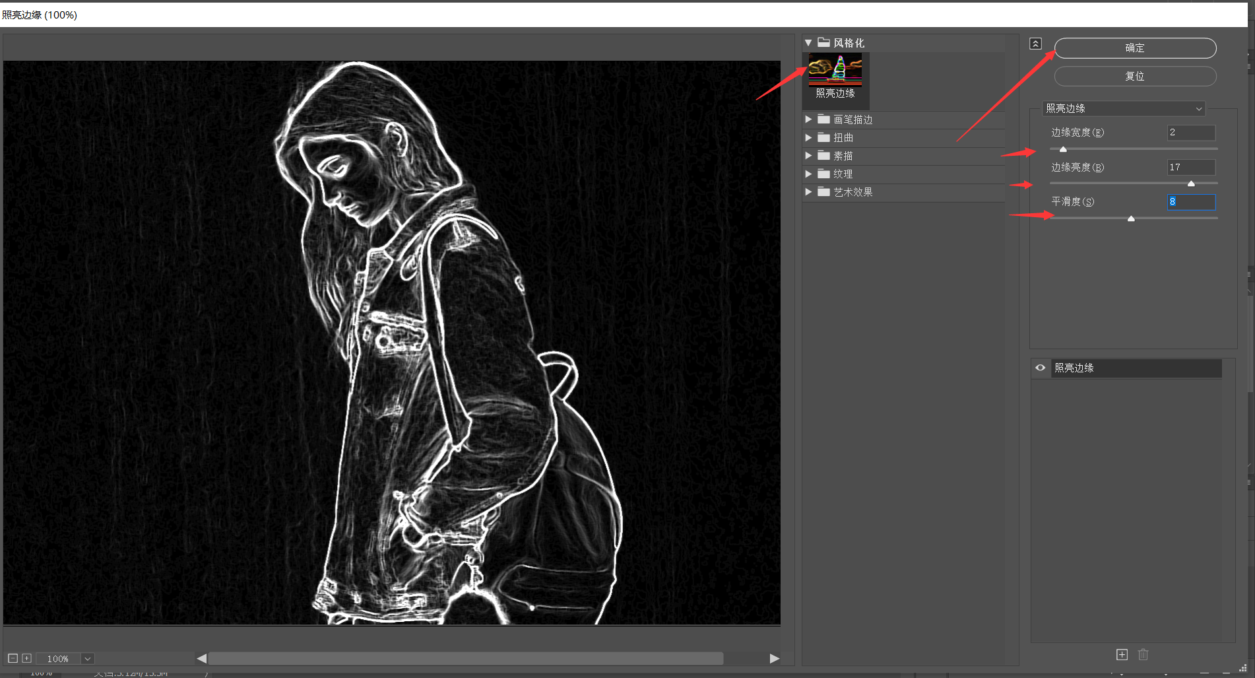
Task: Click the 确定 button
Action: [x=1135, y=48]
